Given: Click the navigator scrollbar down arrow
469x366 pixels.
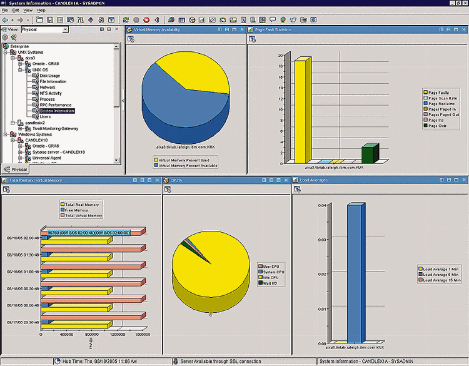Looking at the screenshot, I should pos(116,160).
